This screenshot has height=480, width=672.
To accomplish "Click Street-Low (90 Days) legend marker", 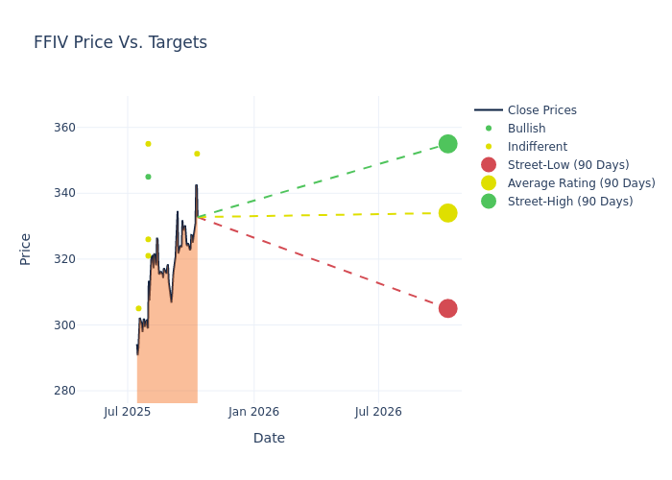I will point(489,165).
